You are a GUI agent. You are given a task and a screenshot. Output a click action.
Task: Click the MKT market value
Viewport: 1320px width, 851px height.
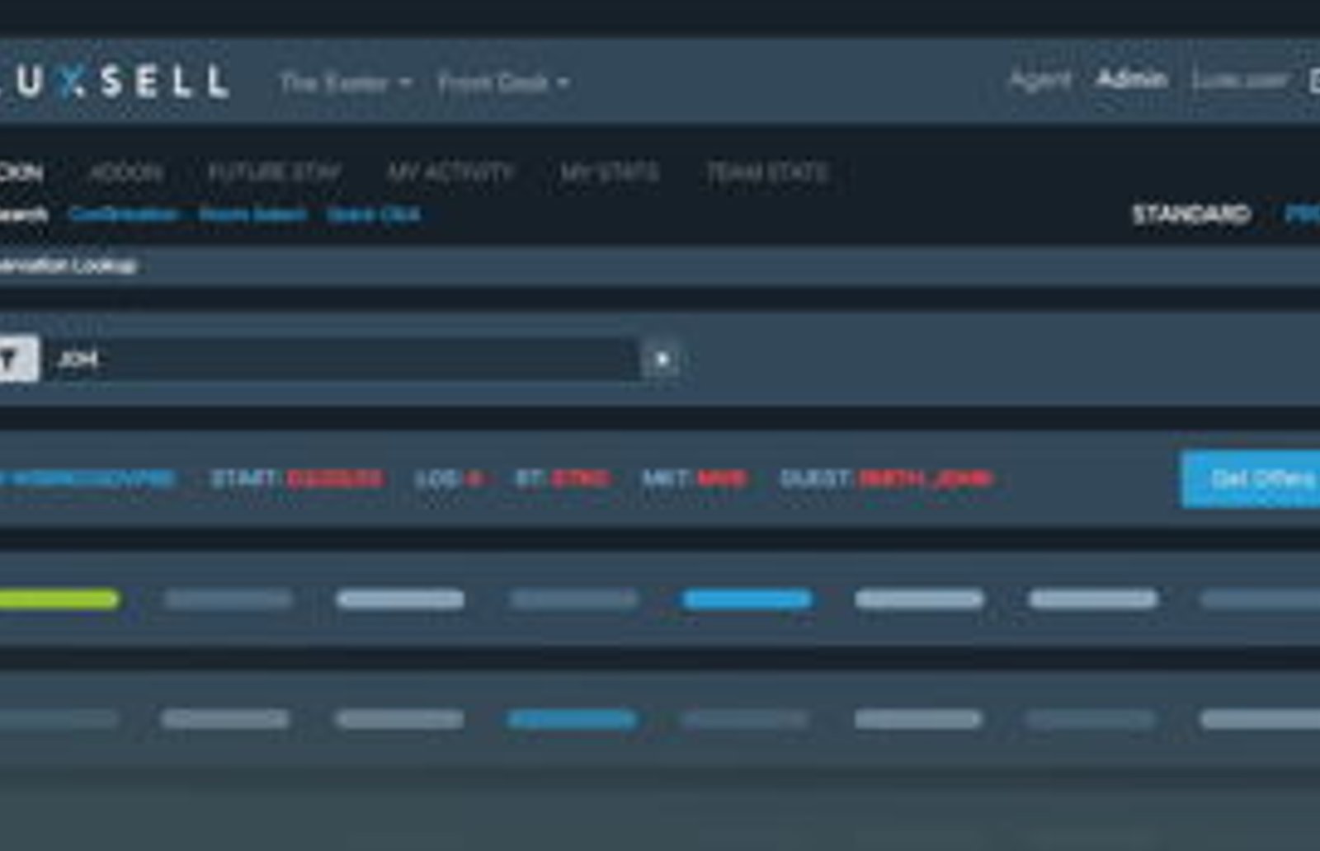coord(723,479)
